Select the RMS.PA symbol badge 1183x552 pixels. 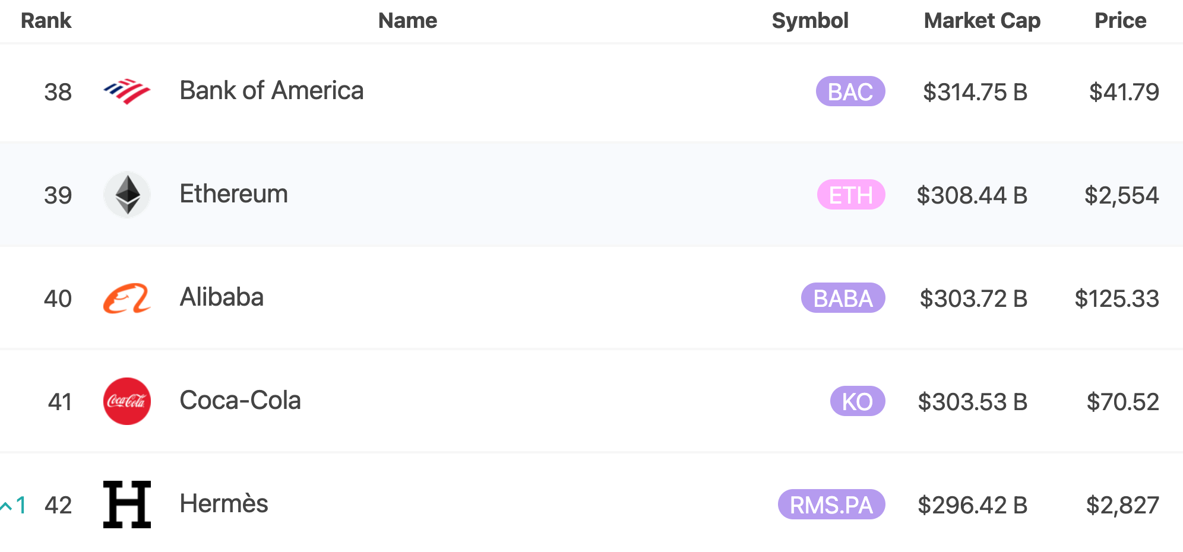coord(831,505)
